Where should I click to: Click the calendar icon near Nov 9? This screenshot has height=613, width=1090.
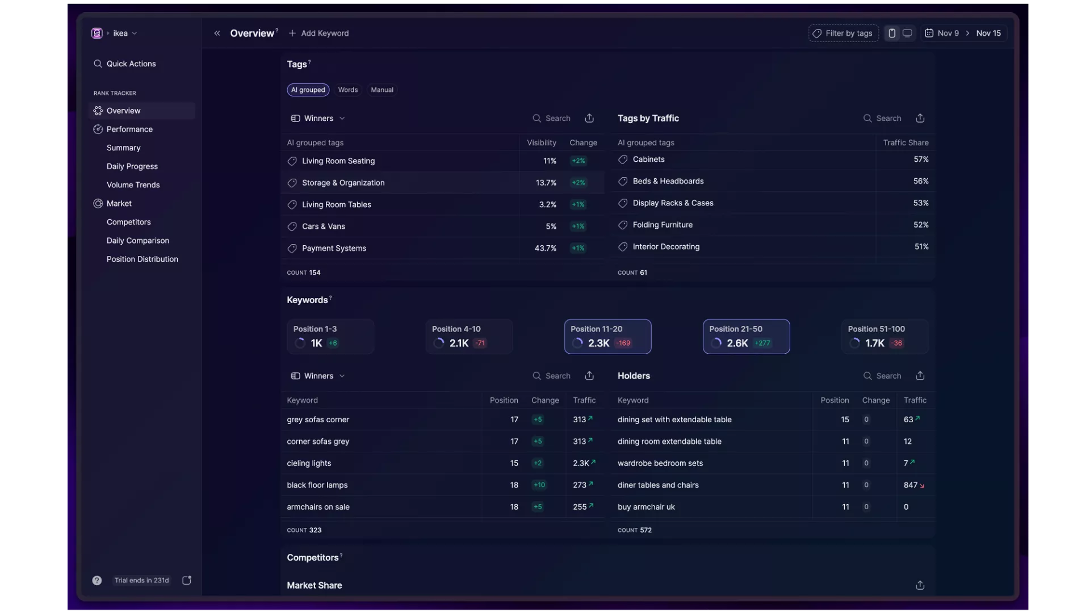[929, 33]
